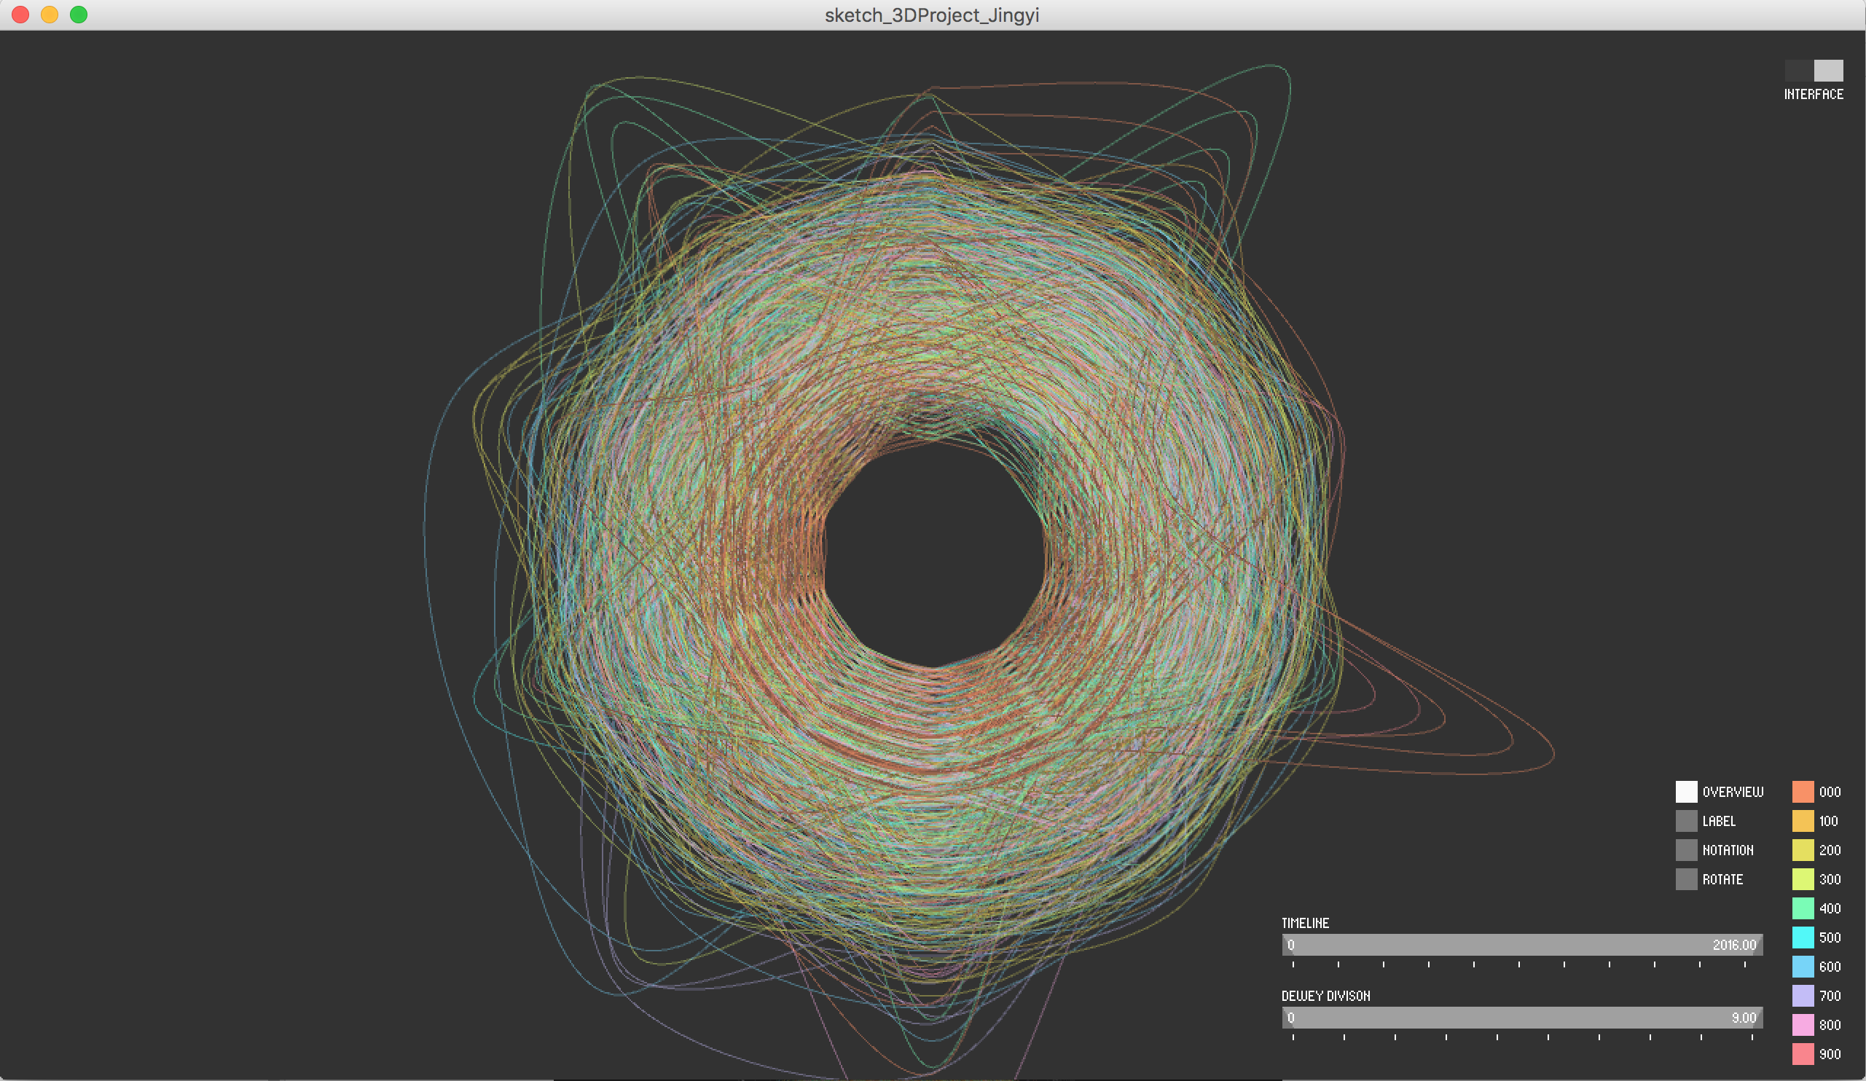This screenshot has width=1866, height=1081.
Task: Click the 500 color swatch
Action: [x=1803, y=937]
